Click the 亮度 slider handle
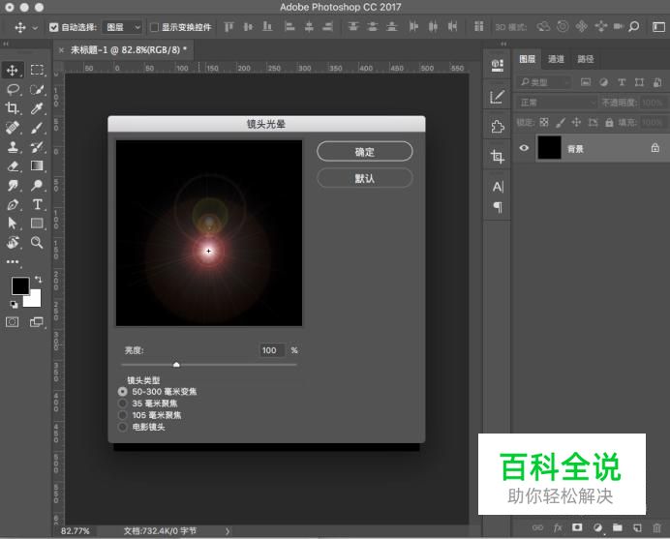Image resolution: width=670 pixels, height=539 pixels. (176, 364)
